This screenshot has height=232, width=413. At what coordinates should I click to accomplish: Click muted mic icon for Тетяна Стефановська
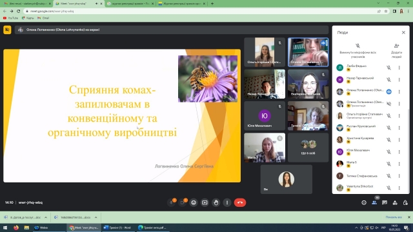[x=388, y=176]
